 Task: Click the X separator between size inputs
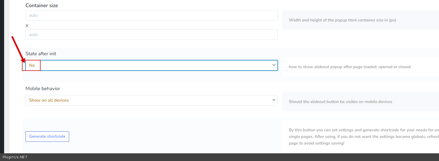[27, 26]
